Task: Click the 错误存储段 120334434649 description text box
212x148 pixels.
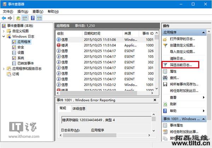Action: 107,120
